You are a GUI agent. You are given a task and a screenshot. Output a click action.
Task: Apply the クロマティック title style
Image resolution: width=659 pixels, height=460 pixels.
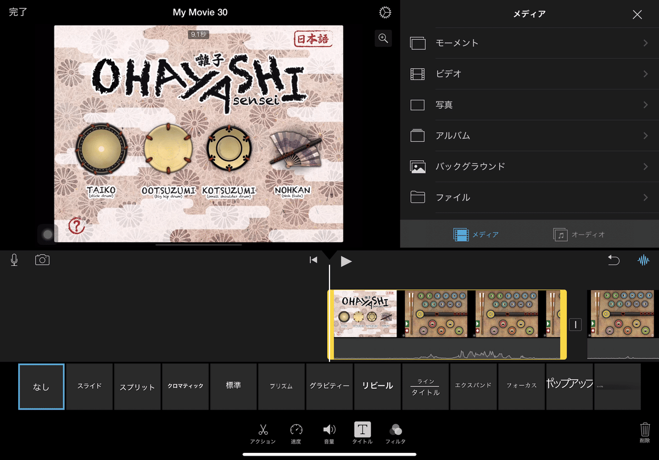(186, 386)
